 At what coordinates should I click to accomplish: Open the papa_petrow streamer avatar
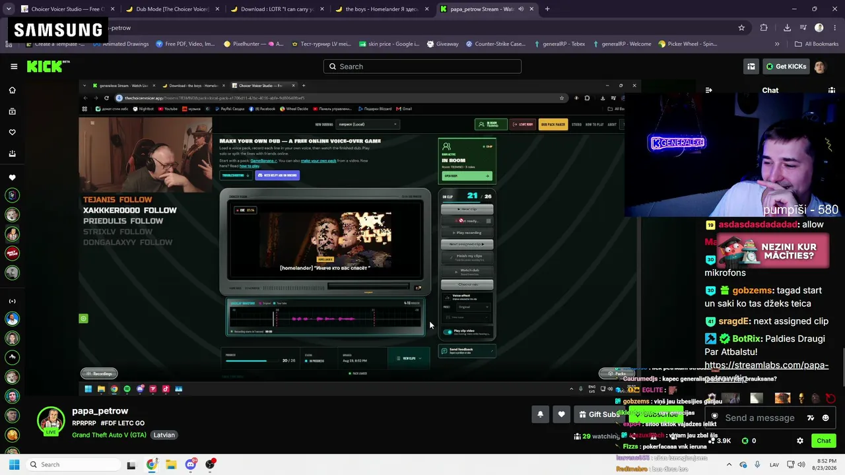pos(51,421)
